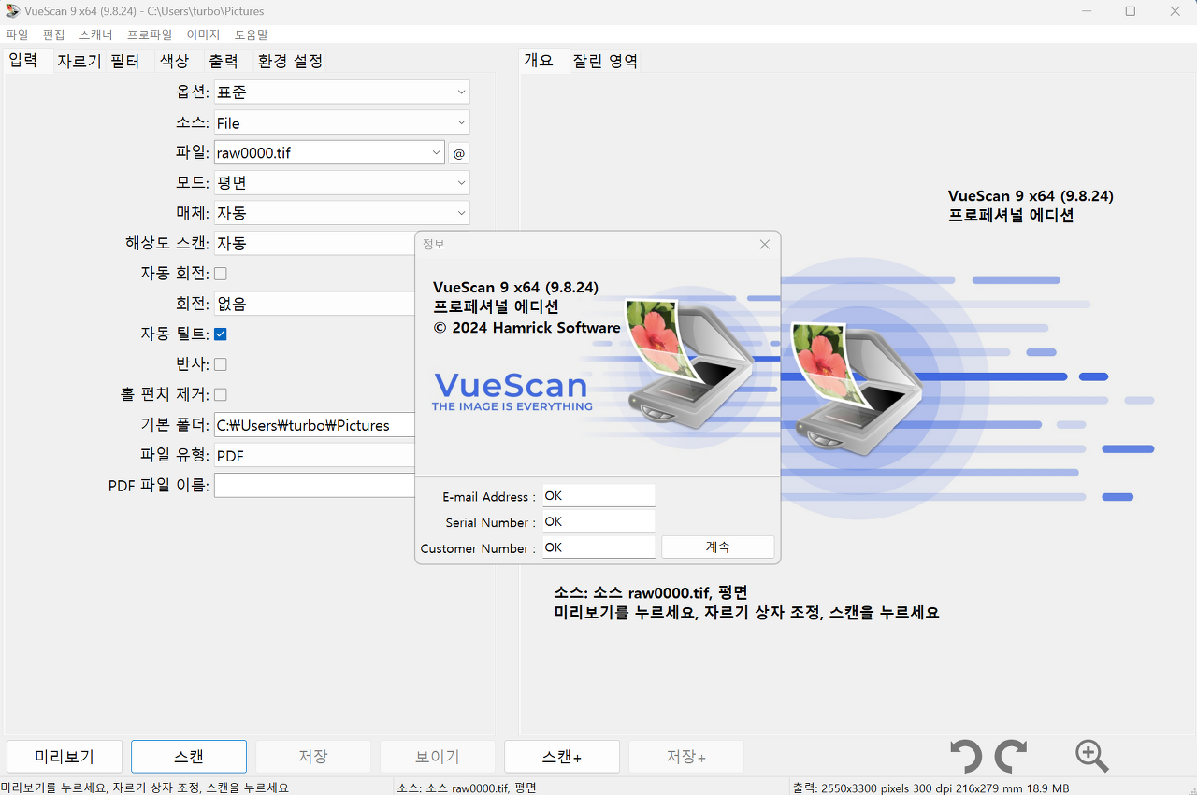This screenshot has width=1197, height=795.
Task: Enable the 홀 펀치 제거 checkbox
Action: coord(221,394)
